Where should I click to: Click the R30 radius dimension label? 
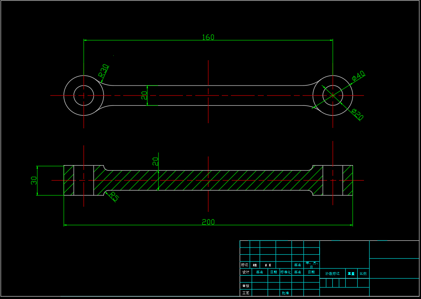tap(103, 71)
